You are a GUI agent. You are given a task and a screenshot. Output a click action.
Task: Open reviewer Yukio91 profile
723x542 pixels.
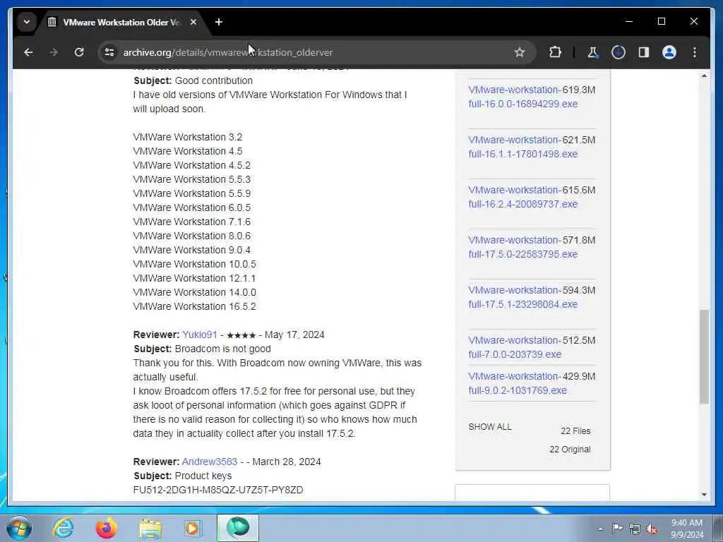pos(200,335)
